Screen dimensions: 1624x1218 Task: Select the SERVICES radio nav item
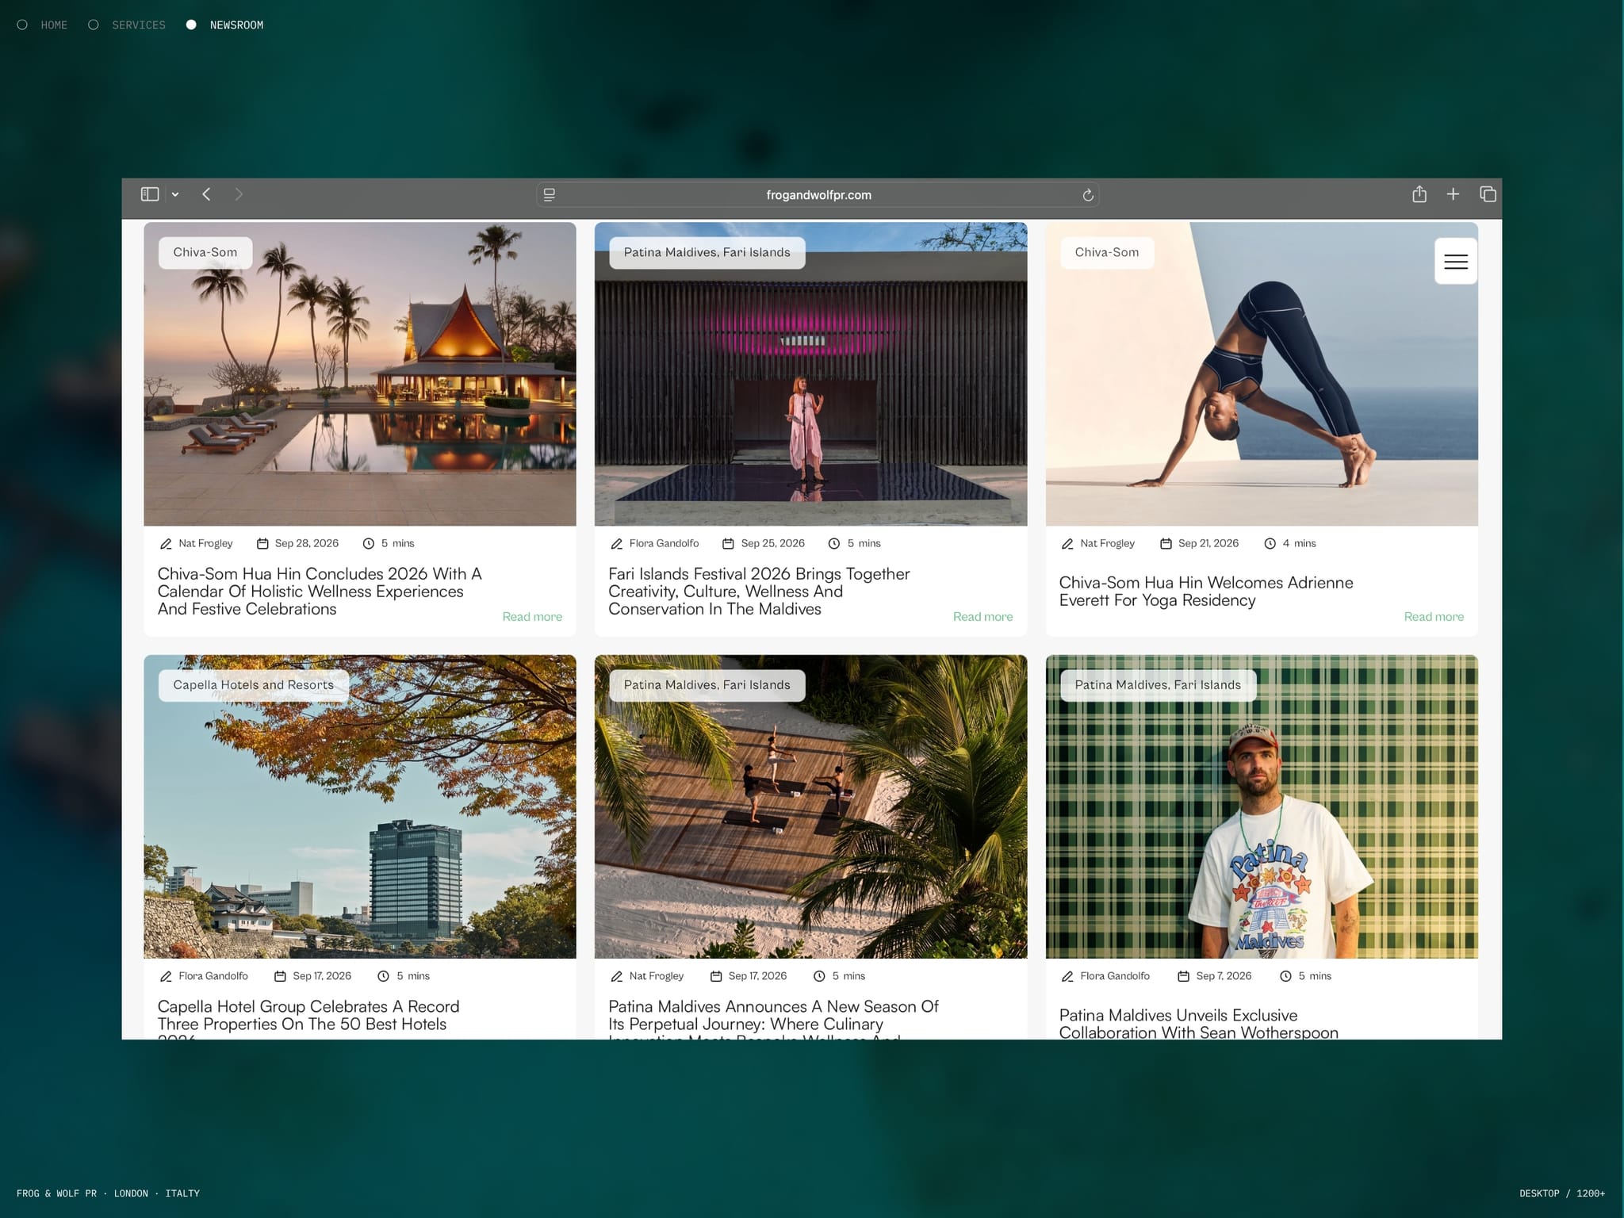127,25
